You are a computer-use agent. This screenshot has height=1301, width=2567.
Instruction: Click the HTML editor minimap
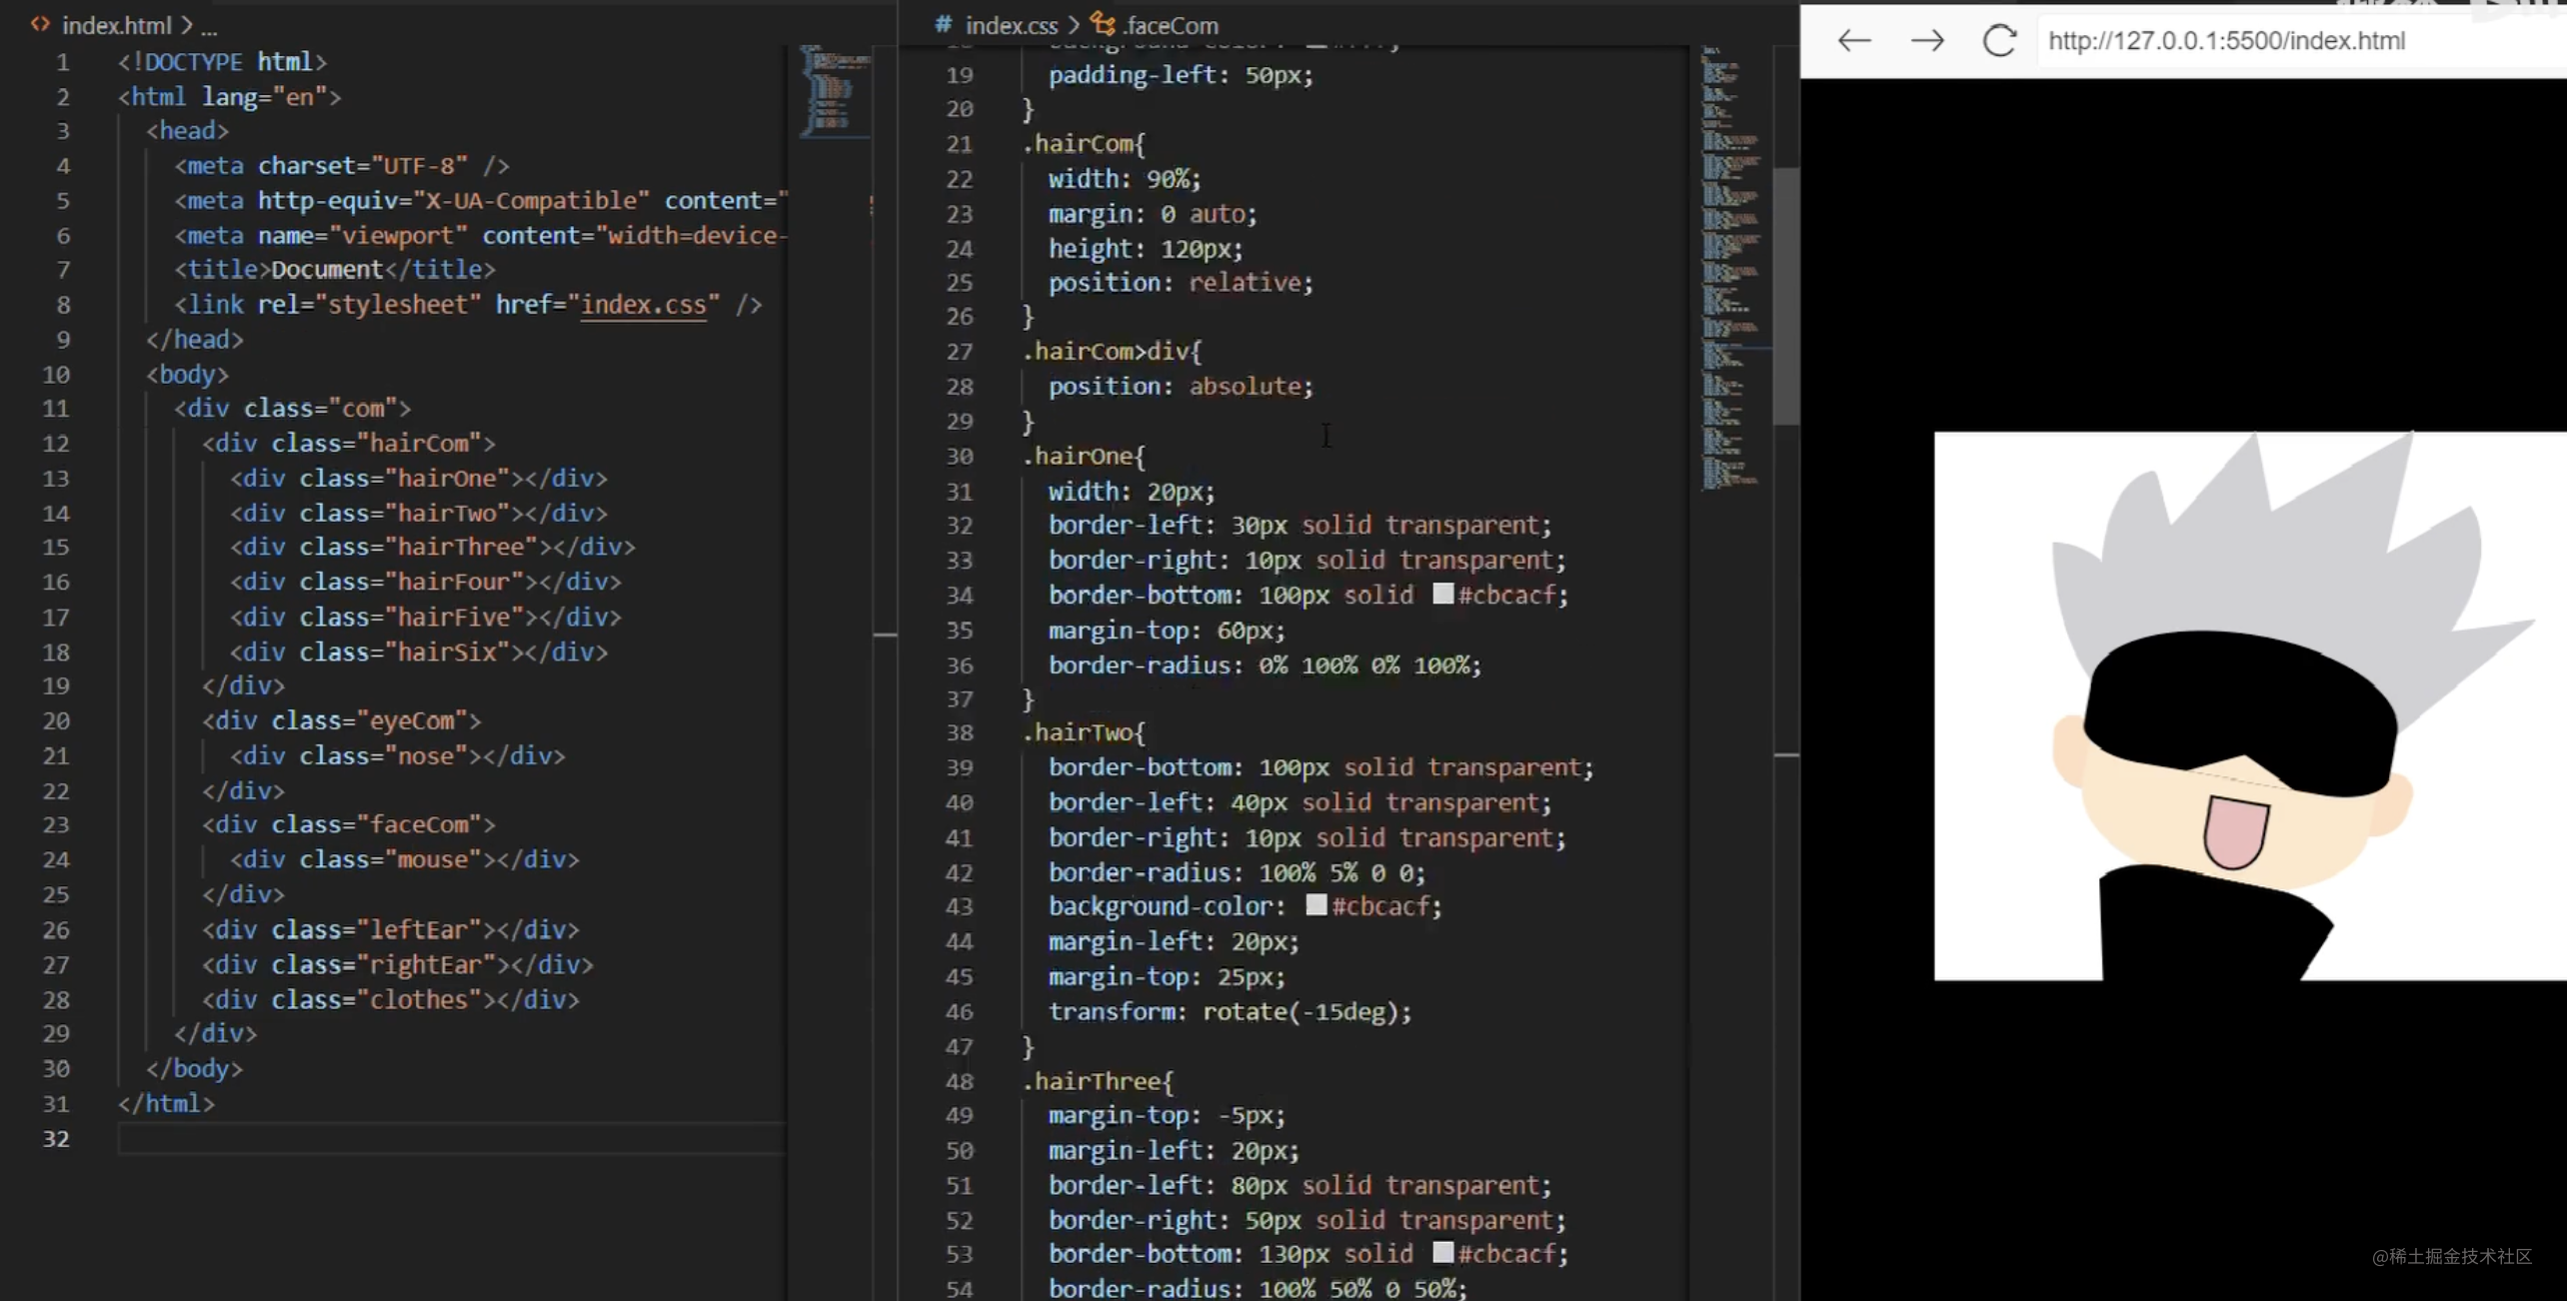point(834,92)
